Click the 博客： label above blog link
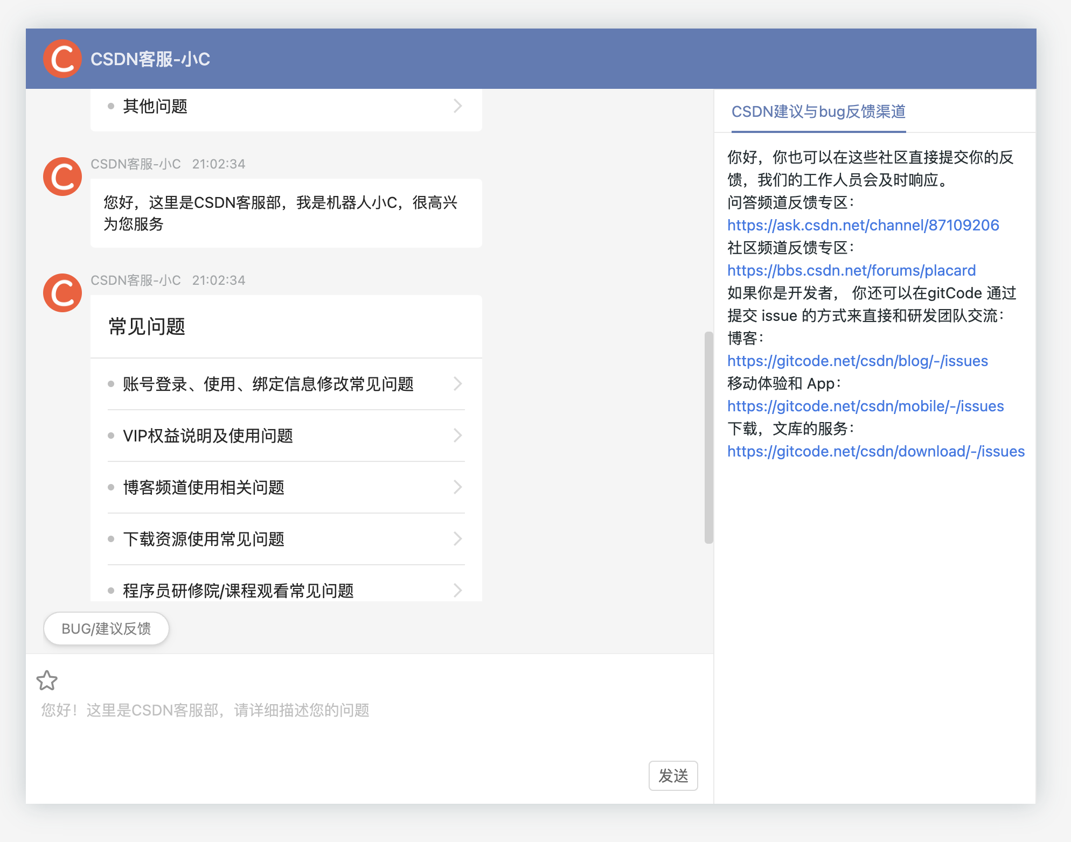The height and width of the screenshot is (842, 1071). pyautogui.click(x=745, y=338)
